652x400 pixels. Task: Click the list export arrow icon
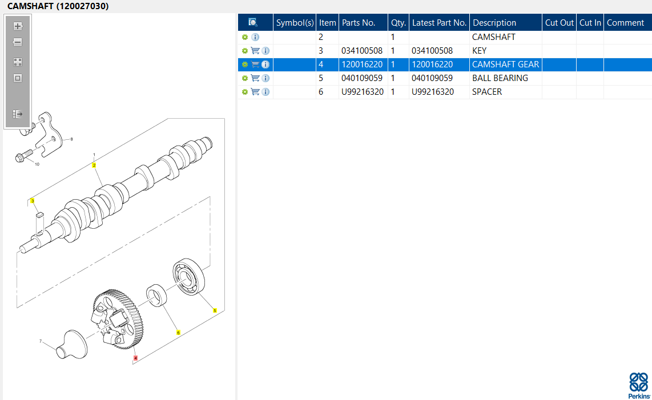[x=18, y=114]
